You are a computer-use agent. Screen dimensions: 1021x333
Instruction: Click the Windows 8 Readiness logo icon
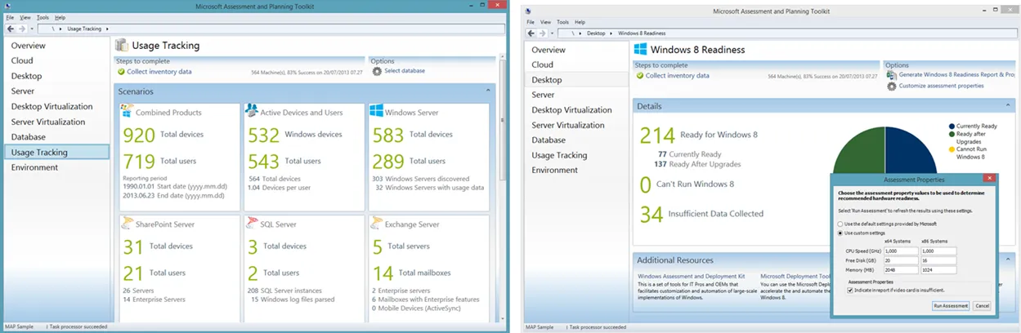[640, 49]
